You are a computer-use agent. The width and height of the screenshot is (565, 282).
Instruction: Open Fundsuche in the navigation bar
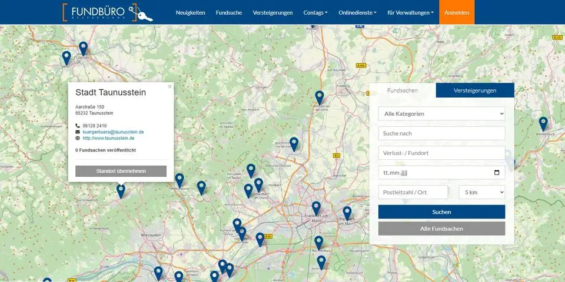(x=229, y=12)
